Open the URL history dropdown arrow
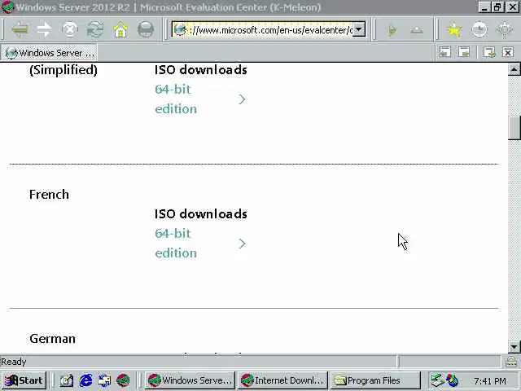The image size is (521, 391). coord(359,29)
